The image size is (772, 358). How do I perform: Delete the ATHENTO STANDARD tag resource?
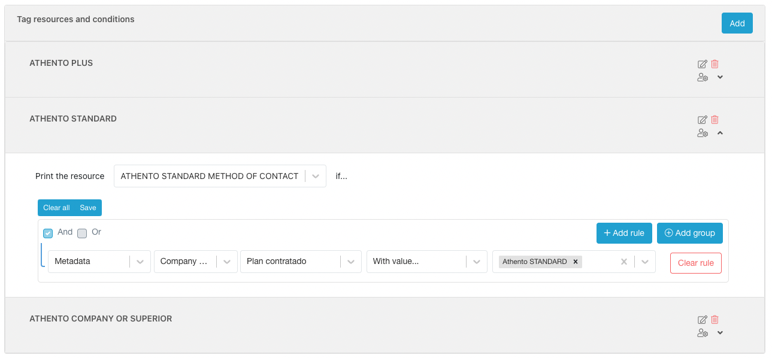pos(715,120)
